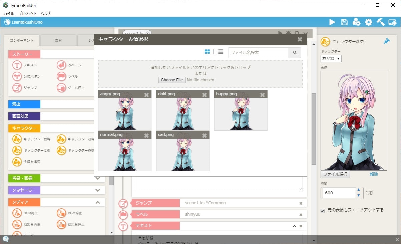The width and height of the screenshot is (401, 244).
Task: Click the search magnifier button in dialog
Action: [295, 53]
